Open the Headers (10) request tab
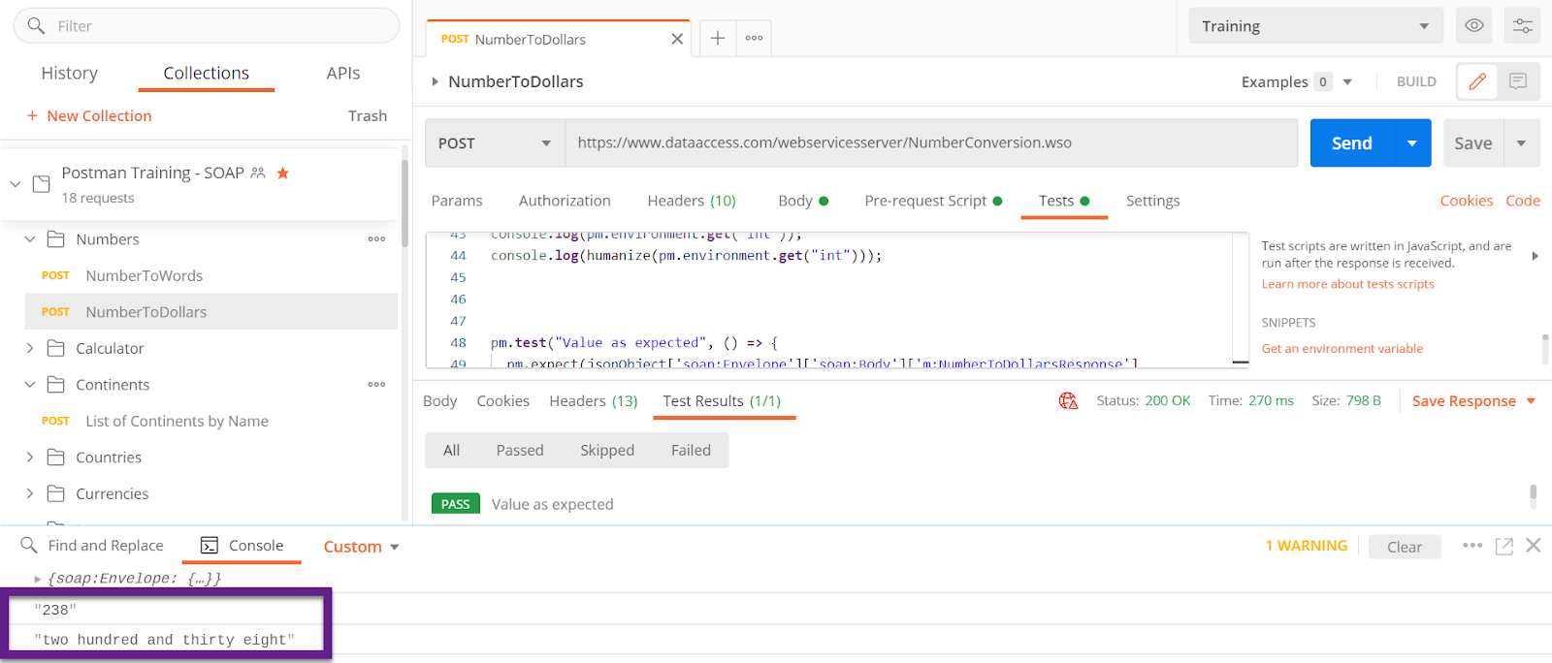 (692, 201)
